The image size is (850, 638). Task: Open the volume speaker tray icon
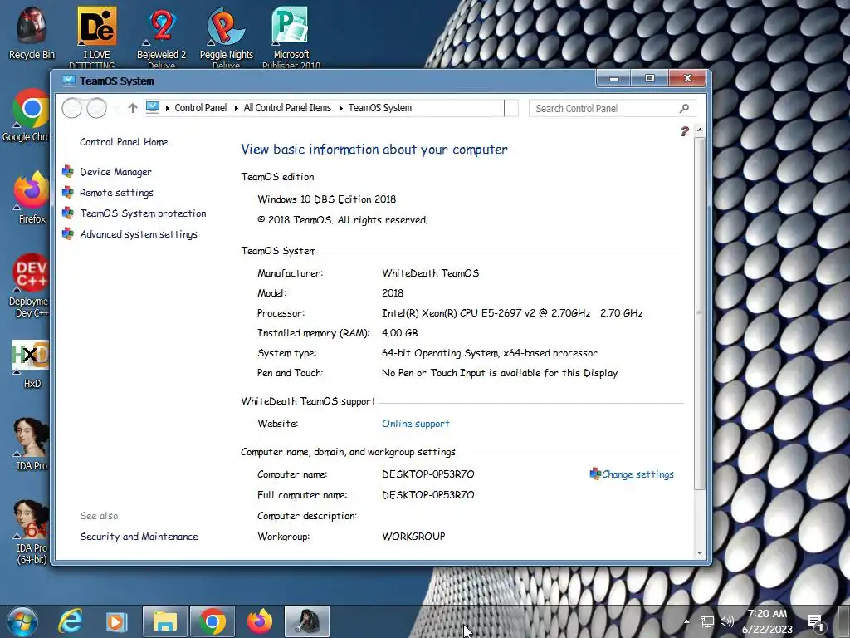click(727, 621)
